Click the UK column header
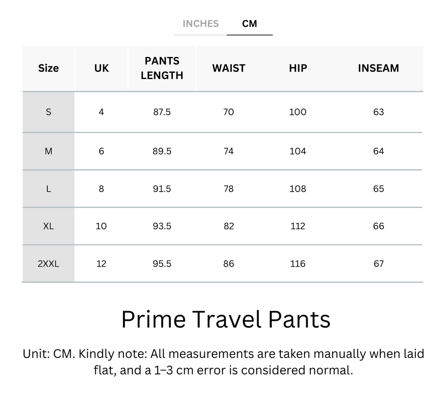Viewport: 447px width, 399px height. tap(101, 68)
